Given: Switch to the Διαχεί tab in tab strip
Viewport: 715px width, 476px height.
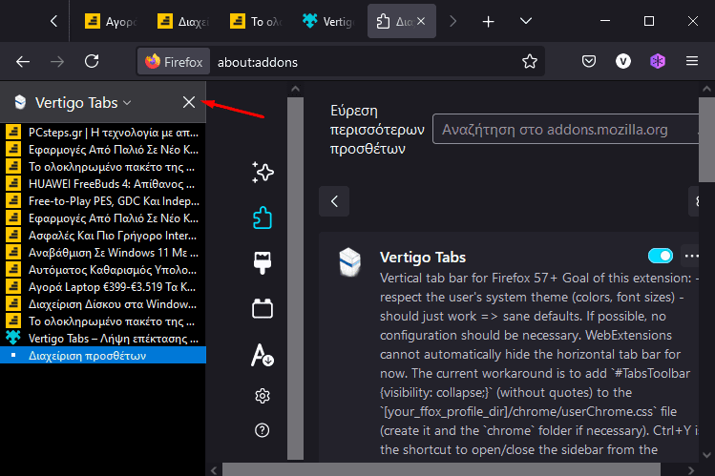Looking at the screenshot, I should (183, 21).
